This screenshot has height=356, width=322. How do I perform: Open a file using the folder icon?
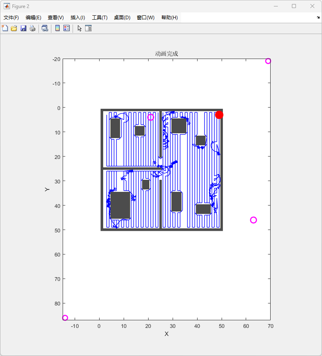click(14, 28)
